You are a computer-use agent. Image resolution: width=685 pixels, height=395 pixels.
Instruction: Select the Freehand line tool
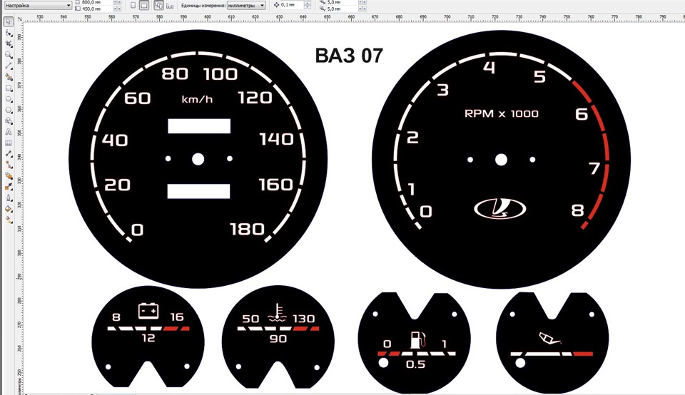9,66
